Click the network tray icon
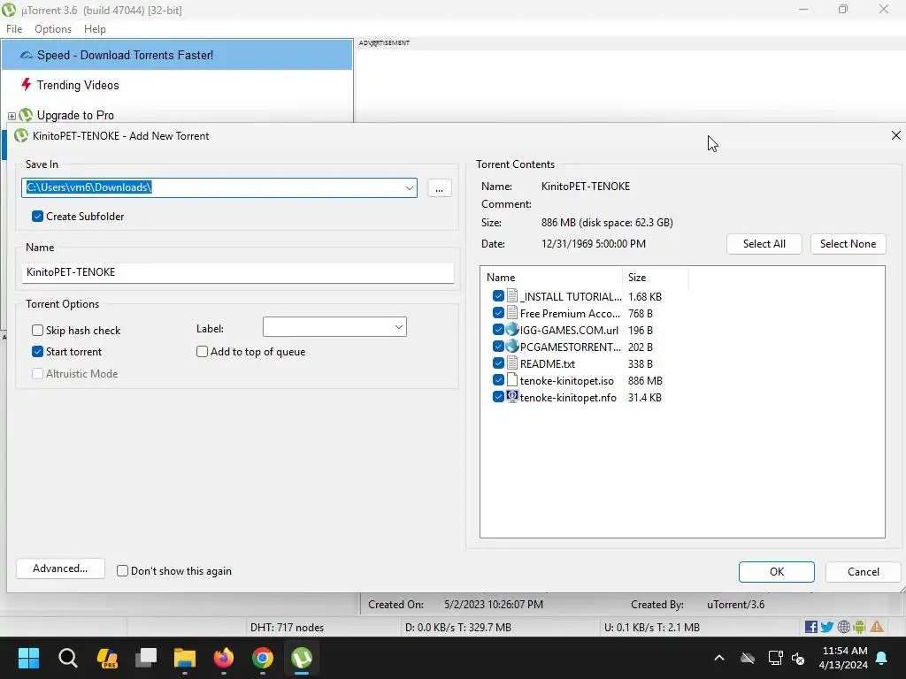 click(x=775, y=658)
